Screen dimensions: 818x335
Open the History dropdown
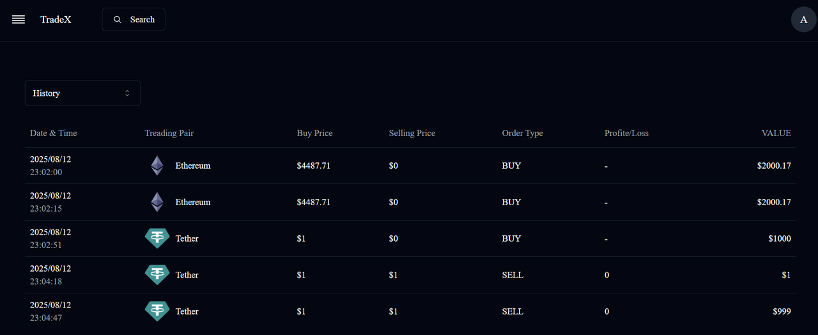tap(82, 93)
